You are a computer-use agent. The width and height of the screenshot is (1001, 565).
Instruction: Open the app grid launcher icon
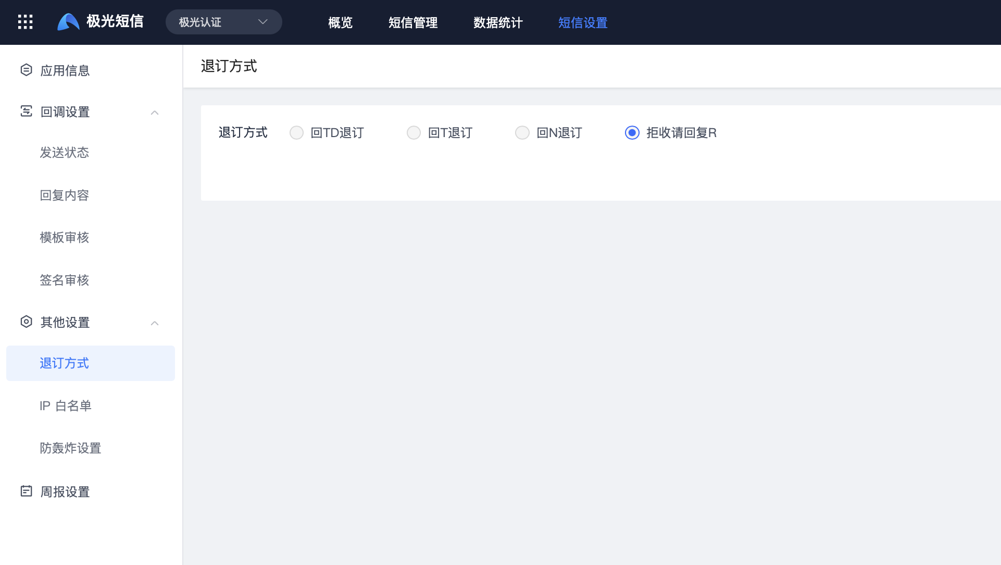click(x=25, y=22)
